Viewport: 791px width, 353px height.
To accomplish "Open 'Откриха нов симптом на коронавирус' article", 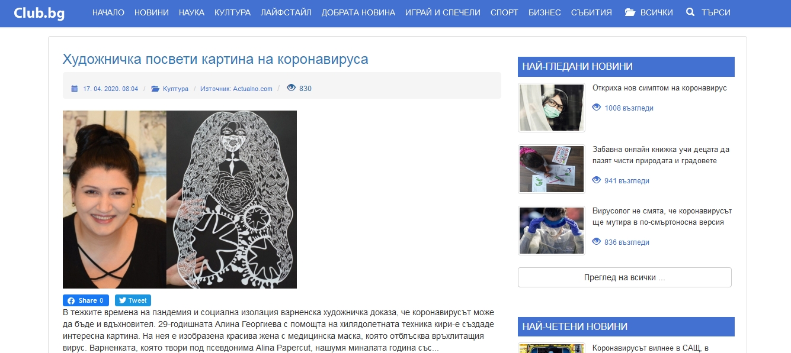I will coord(659,88).
